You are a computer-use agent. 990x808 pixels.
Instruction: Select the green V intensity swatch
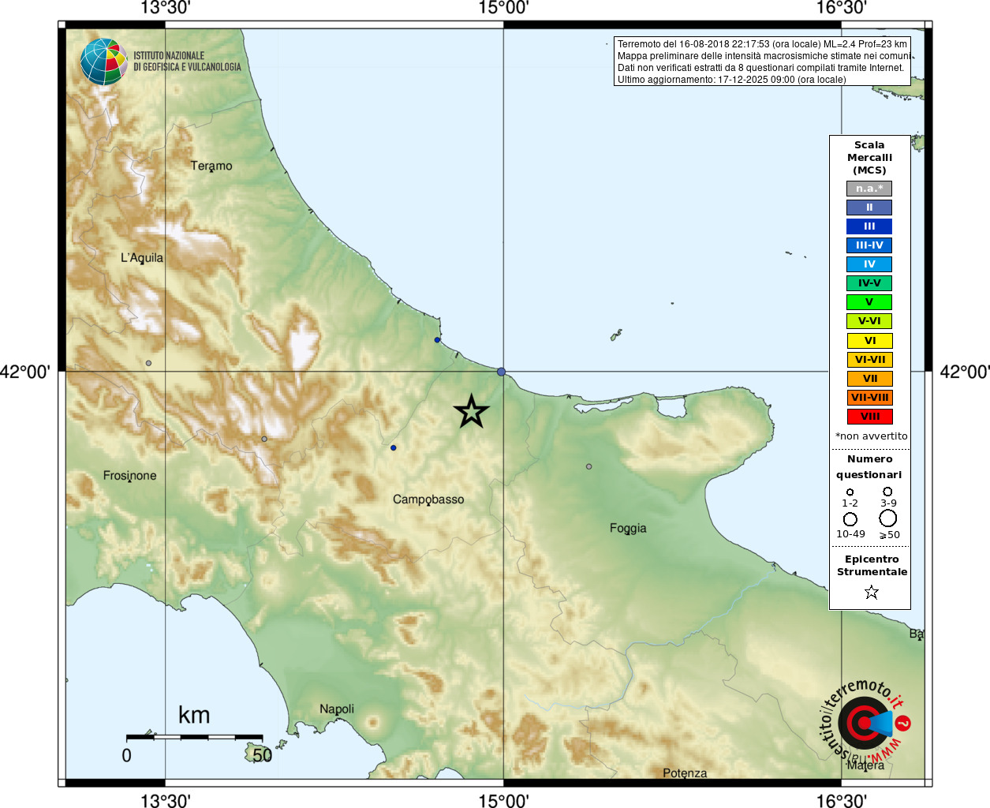[x=869, y=302]
